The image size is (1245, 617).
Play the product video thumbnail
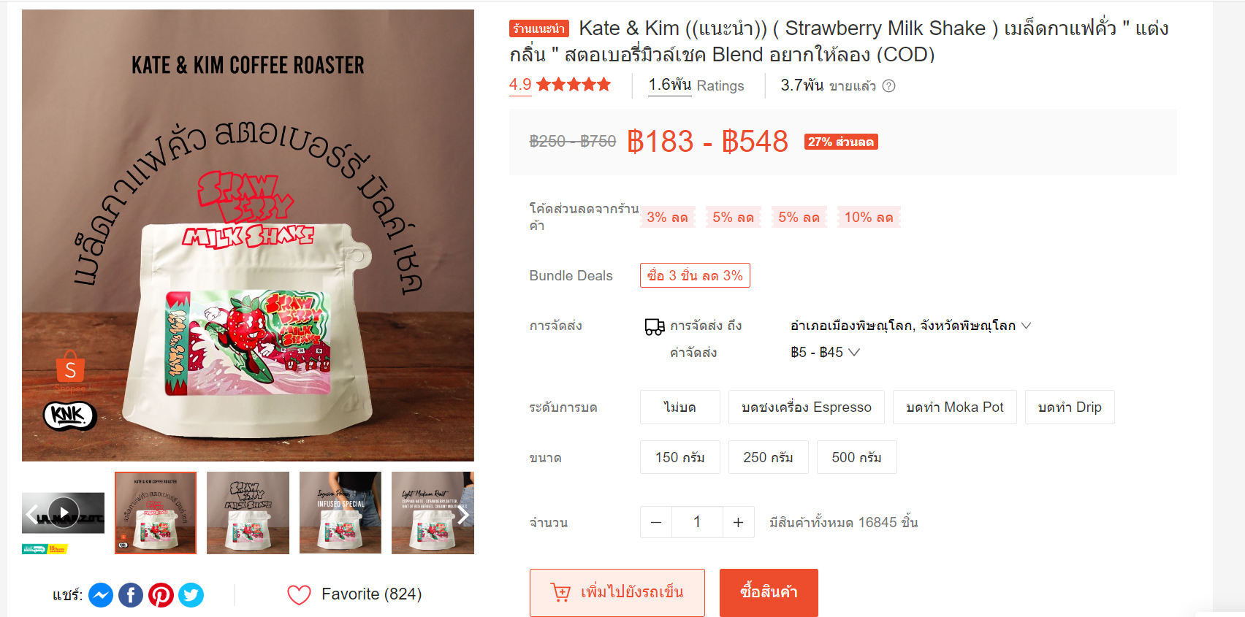coord(64,513)
